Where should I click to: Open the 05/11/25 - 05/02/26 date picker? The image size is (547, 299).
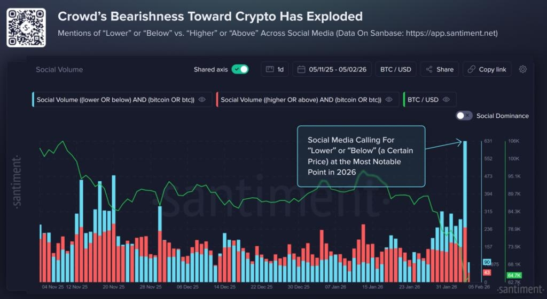(332, 69)
